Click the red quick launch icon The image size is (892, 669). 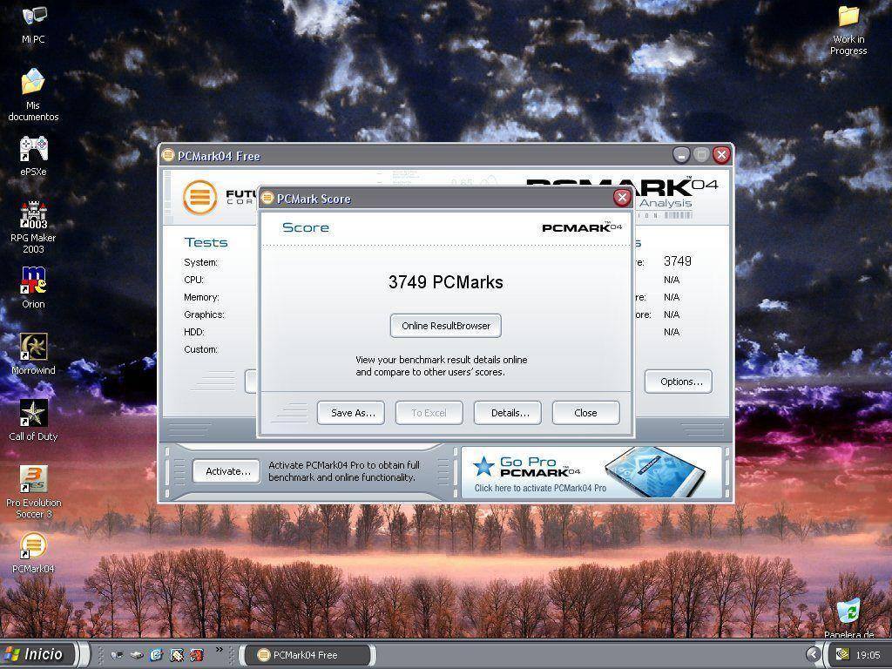(197, 655)
